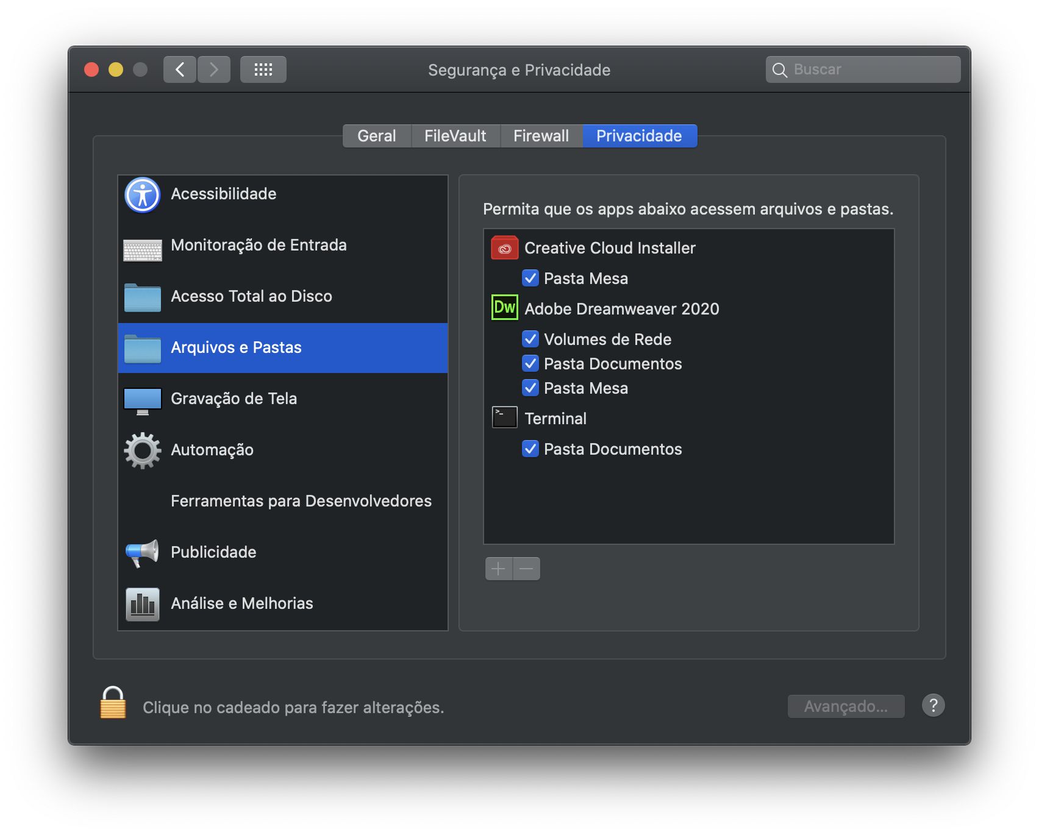This screenshot has height=835, width=1039.
Task: Uncheck Pasta Documentos under Adobe Dreamweaver 2020
Action: [530, 363]
